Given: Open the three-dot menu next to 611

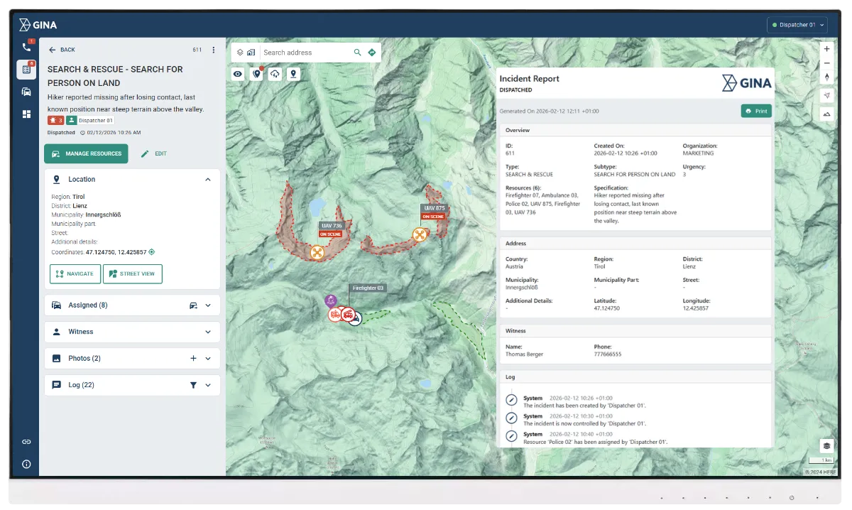Looking at the screenshot, I should pyautogui.click(x=213, y=49).
